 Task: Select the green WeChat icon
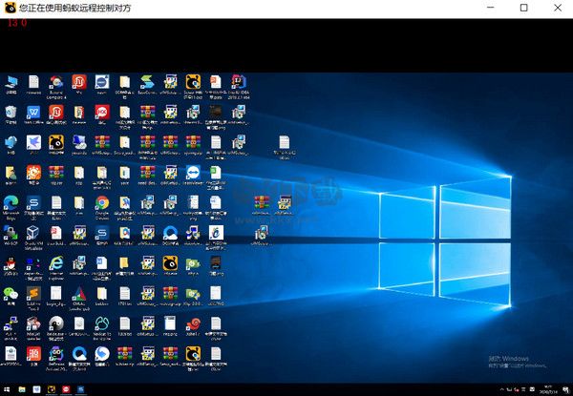11,293
